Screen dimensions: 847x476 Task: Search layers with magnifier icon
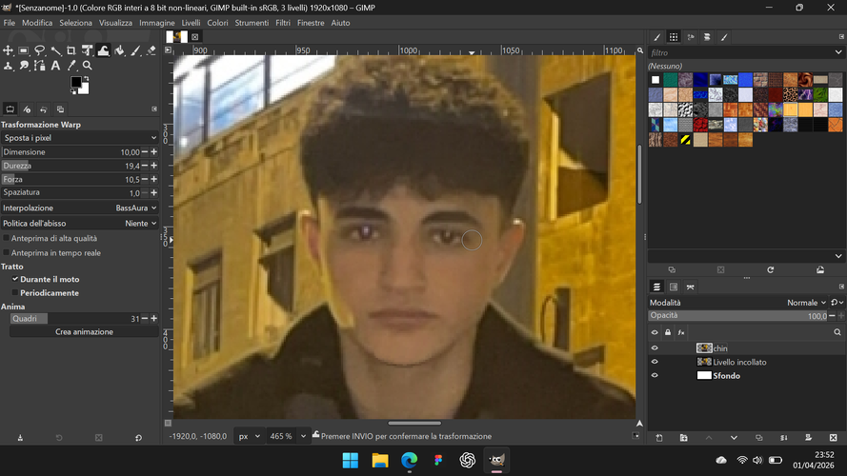tap(837, 332)
